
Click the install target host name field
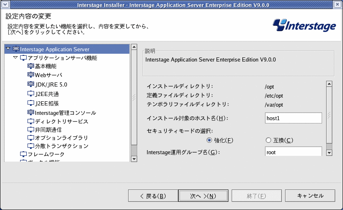293,118
